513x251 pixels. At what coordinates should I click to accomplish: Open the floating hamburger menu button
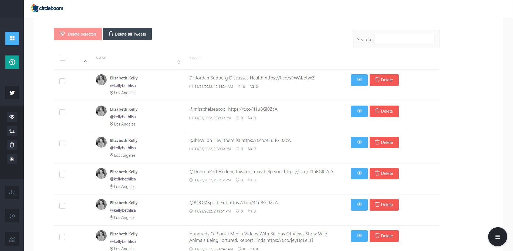coord(497,237)
